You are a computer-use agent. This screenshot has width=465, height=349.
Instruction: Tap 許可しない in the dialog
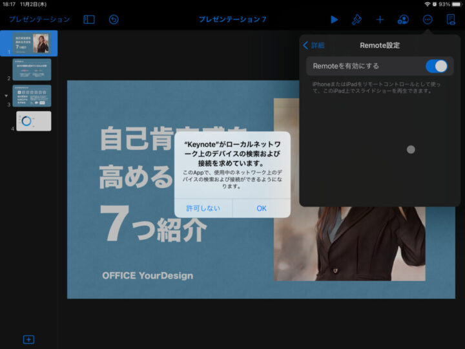click(203, 208)
